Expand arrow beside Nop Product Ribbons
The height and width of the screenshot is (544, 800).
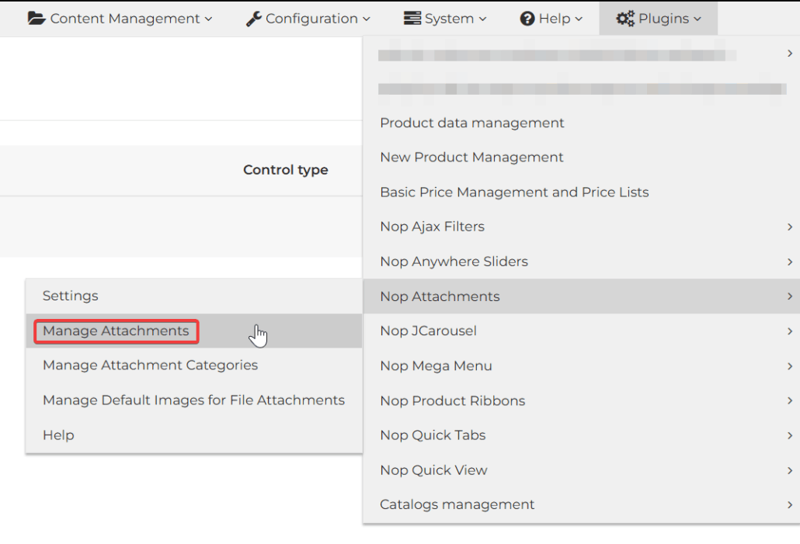click(x=790, y=400)
